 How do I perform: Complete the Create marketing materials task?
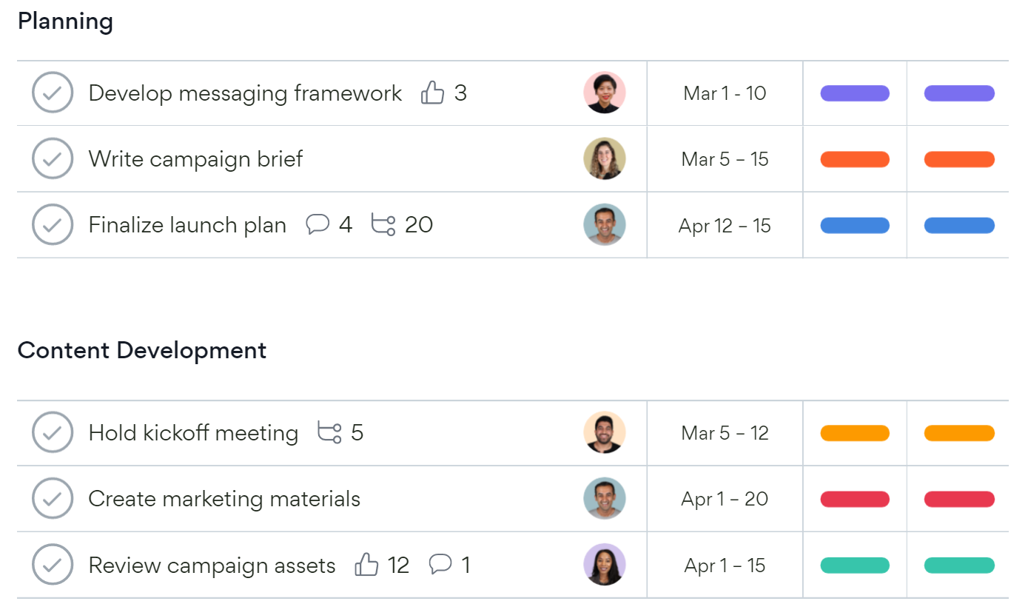pos(53,499)
